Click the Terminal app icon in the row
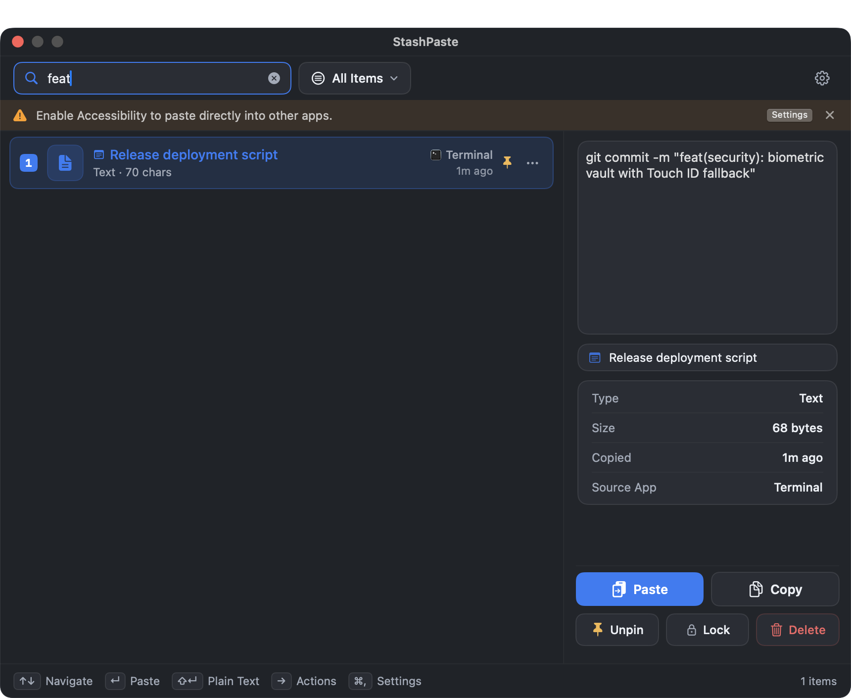Viewport: 851px width, 698px height. pyautogui.click(x=435, y=155)
